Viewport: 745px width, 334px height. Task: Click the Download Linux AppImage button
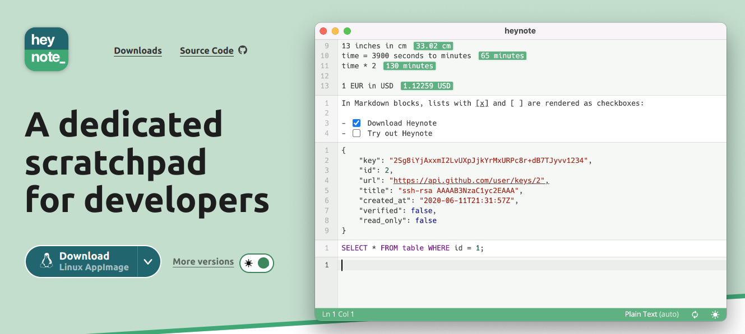[84, 261]
